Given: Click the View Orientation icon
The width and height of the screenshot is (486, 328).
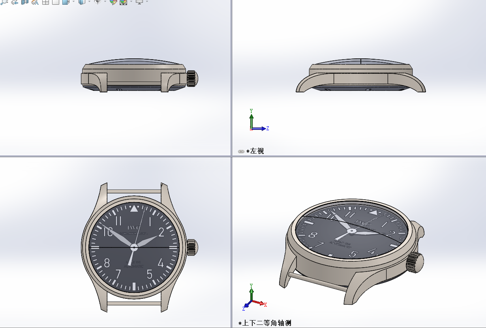Looking at the screenshot, I should tap(66, 2).
